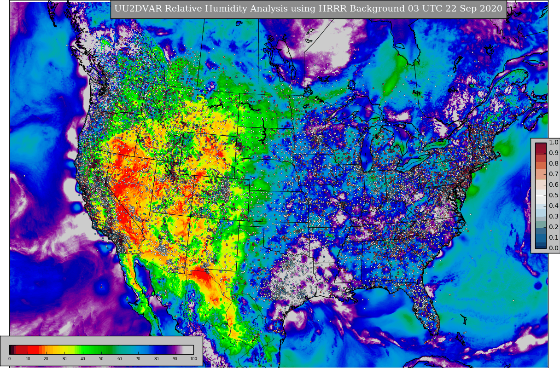Click the '0.1' label on vertical colorbar
560x368 pixels.
click(554, 237)
